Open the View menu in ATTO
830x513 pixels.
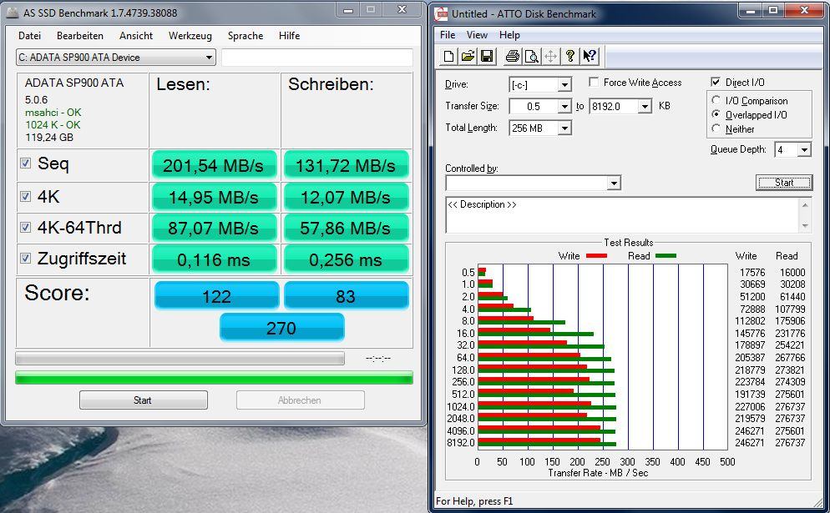pos(477,35)
